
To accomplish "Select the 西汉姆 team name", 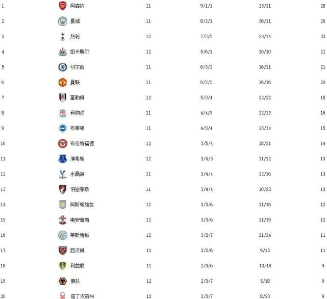I will click(78, 251).
